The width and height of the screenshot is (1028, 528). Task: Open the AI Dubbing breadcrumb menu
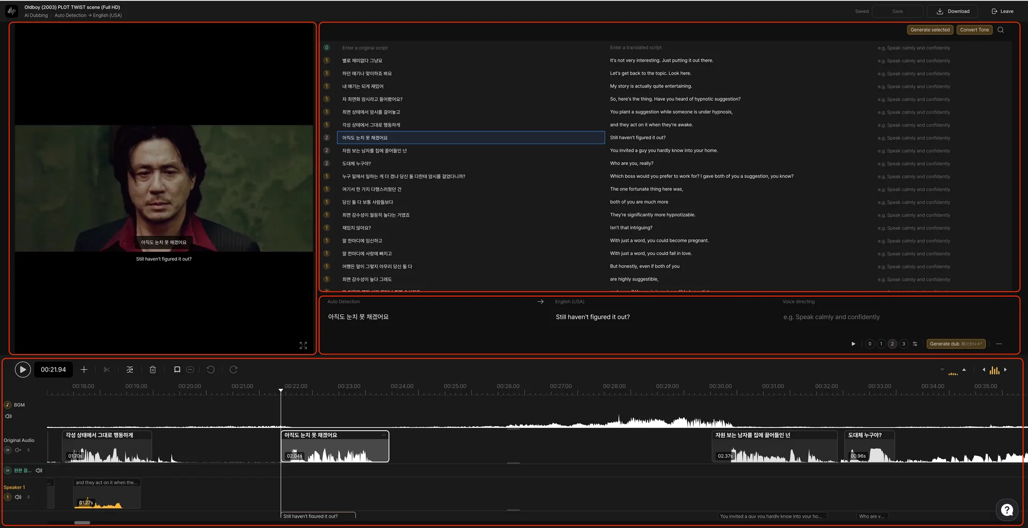coord(36,16)
